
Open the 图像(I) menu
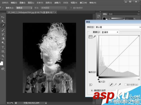click(x=22, y=3)
